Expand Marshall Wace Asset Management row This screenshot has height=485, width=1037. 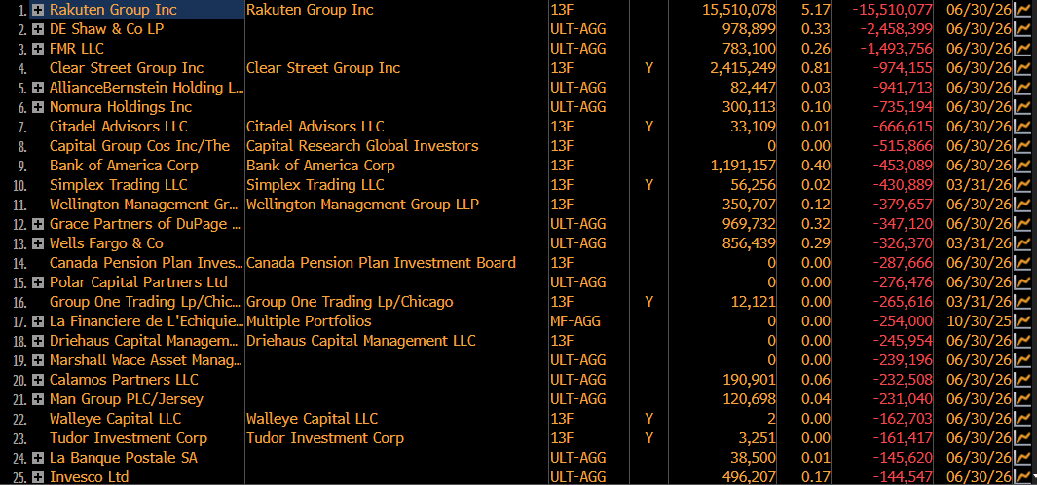click(38, 360)
